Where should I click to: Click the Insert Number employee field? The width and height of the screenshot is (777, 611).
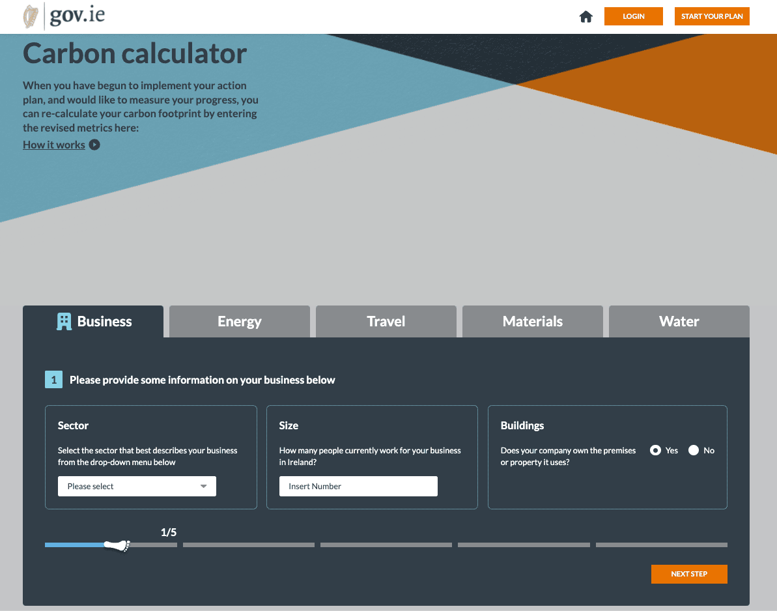pyautogui.click(x=358, y=487)
